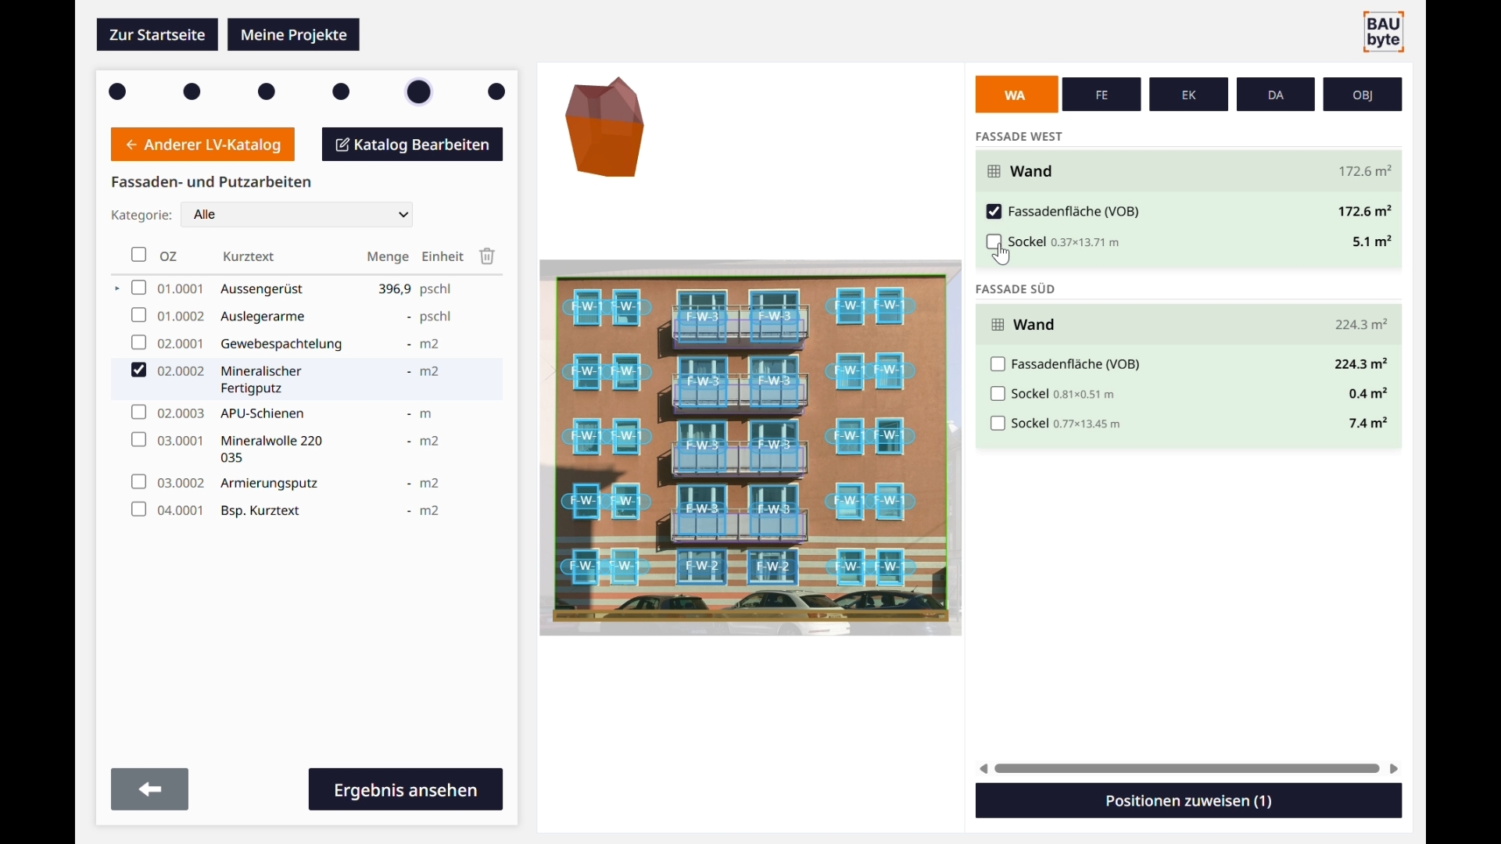1501x844 pixels.
Task: Click Positionen zuweisen (1) button
Action: [x=1189, y=803]
